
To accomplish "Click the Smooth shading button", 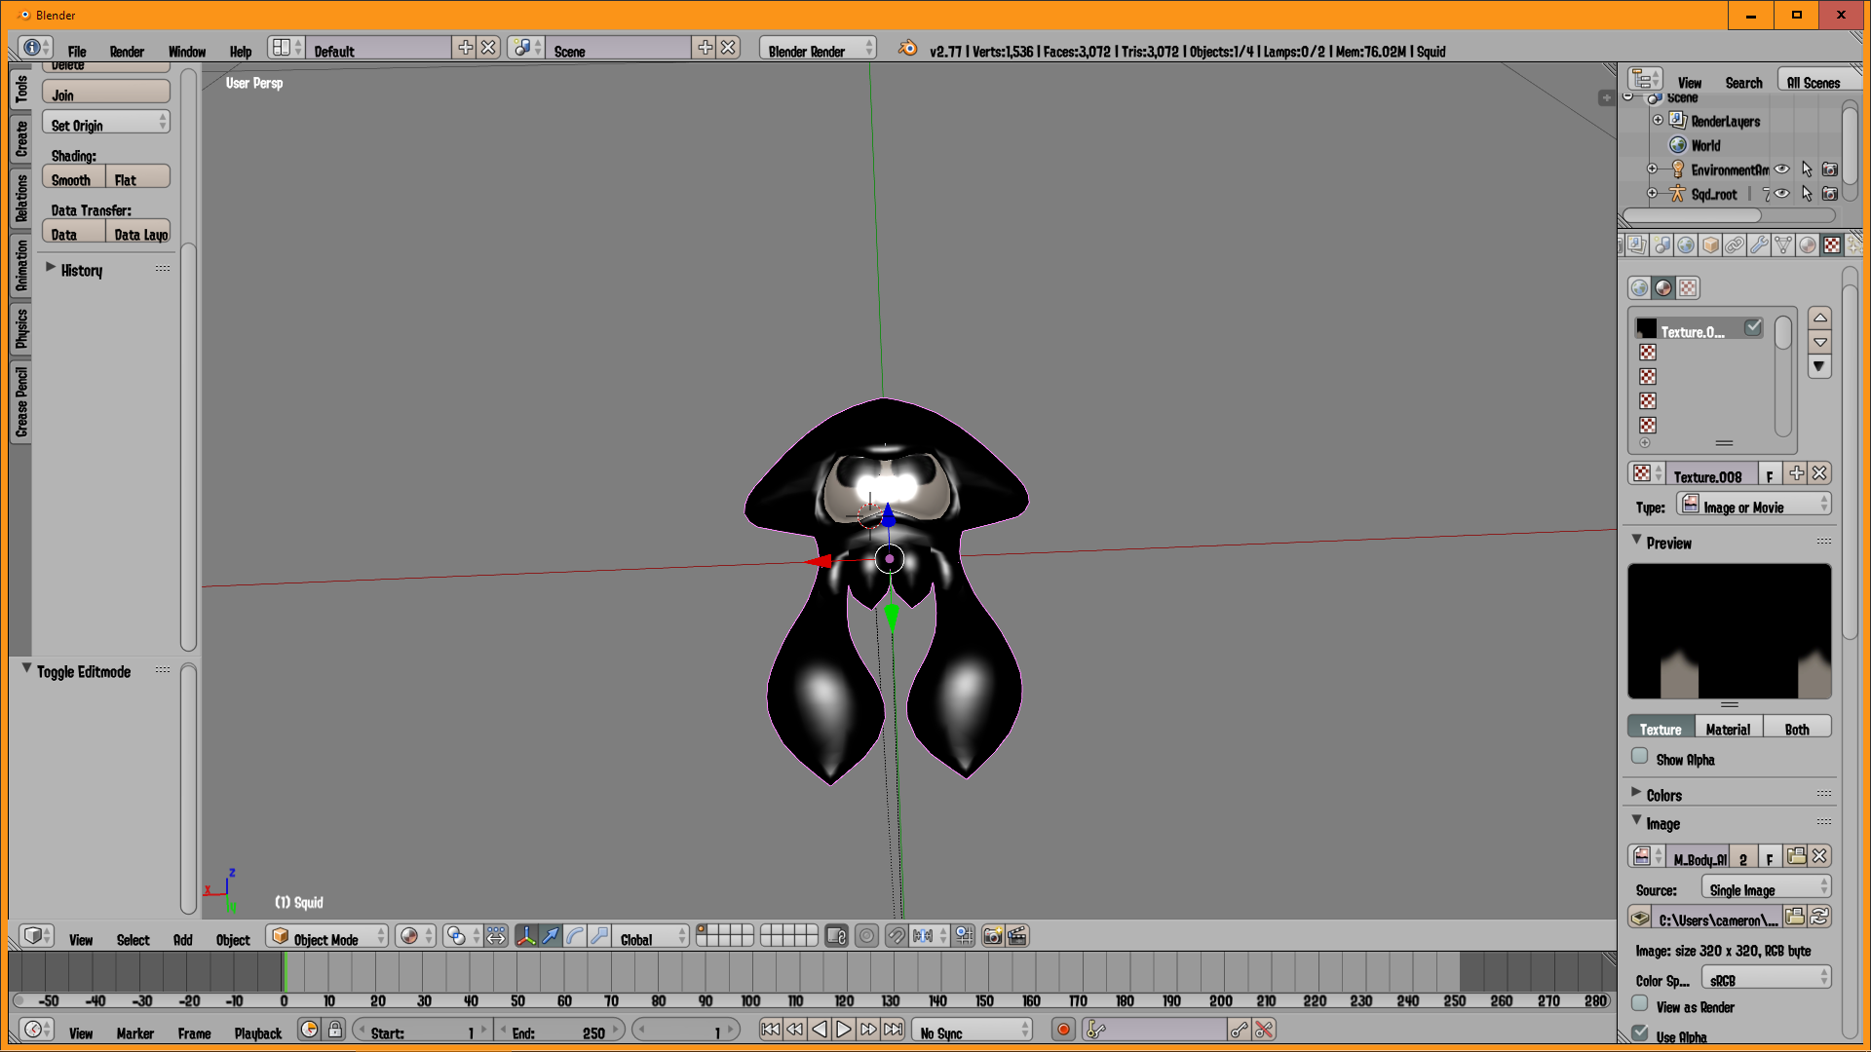I will (x=72, y=179).
